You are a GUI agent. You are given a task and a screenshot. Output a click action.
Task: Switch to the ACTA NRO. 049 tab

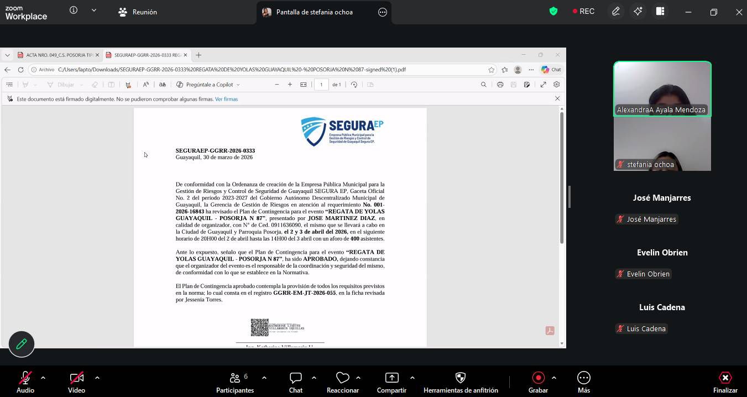(x=58, y=55)
